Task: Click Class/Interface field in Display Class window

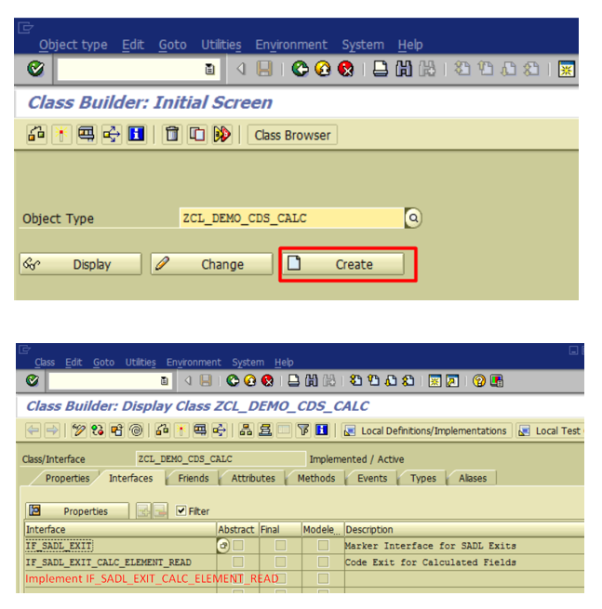Action: coord(221,458)
